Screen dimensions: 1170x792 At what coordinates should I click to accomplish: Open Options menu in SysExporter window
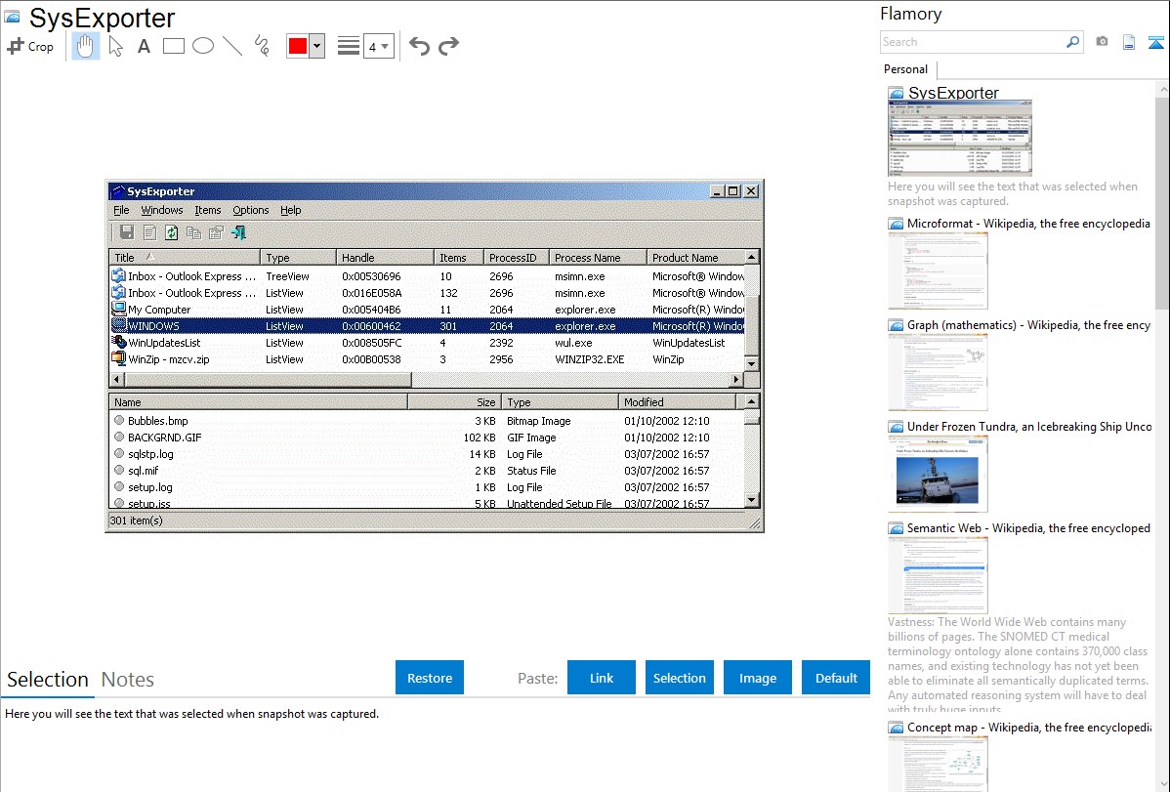251,211
